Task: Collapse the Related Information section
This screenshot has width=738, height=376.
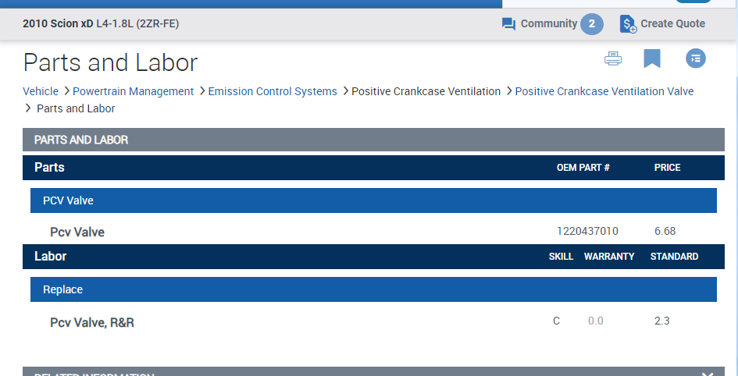Action: point(708,374)
